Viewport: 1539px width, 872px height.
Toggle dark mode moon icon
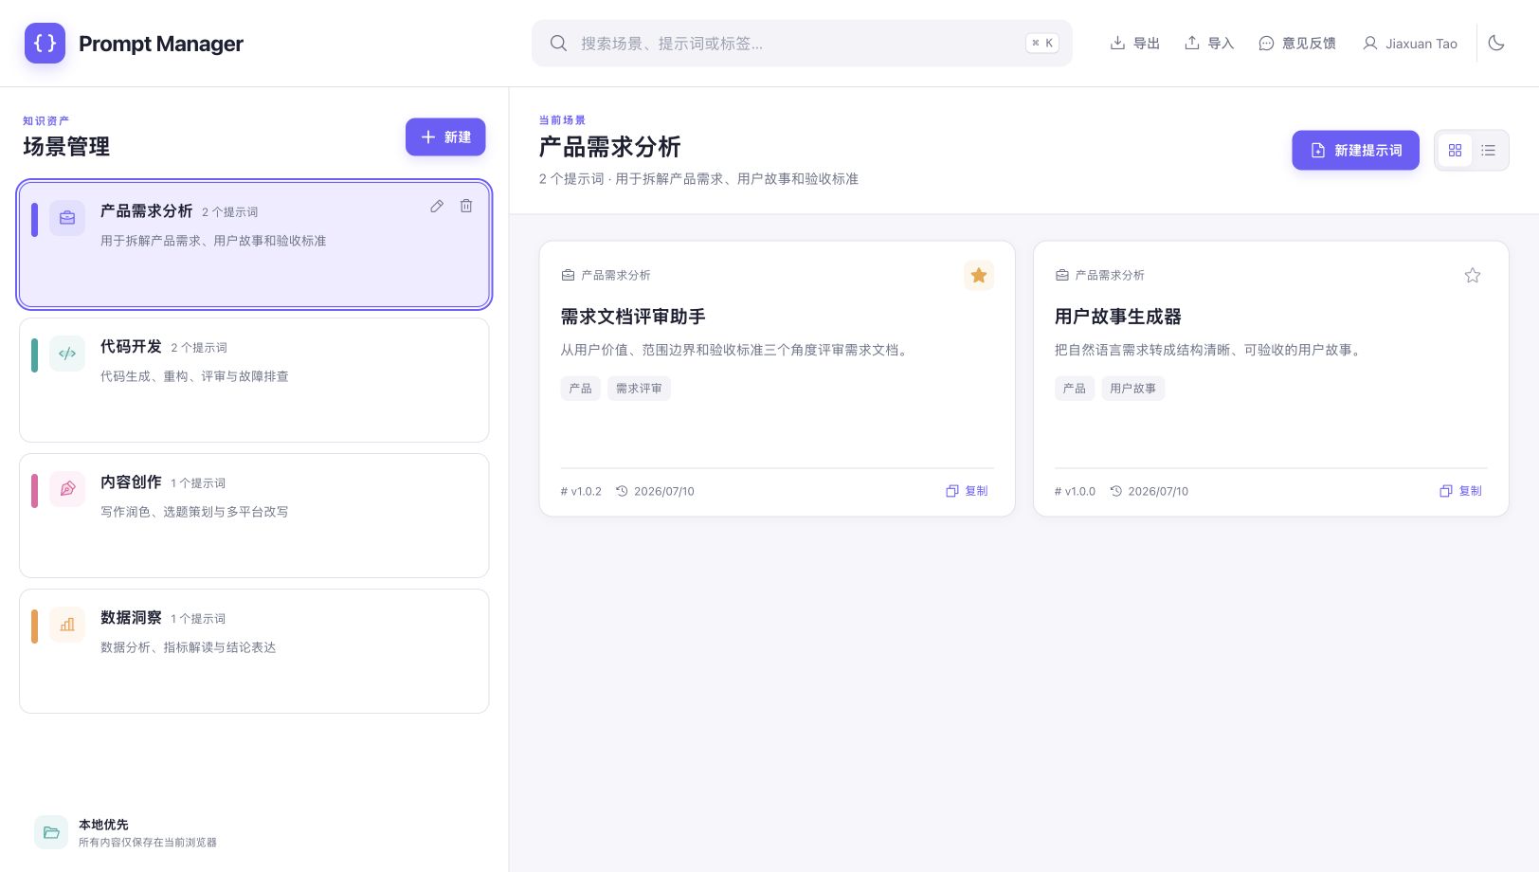click(1496, 43)
